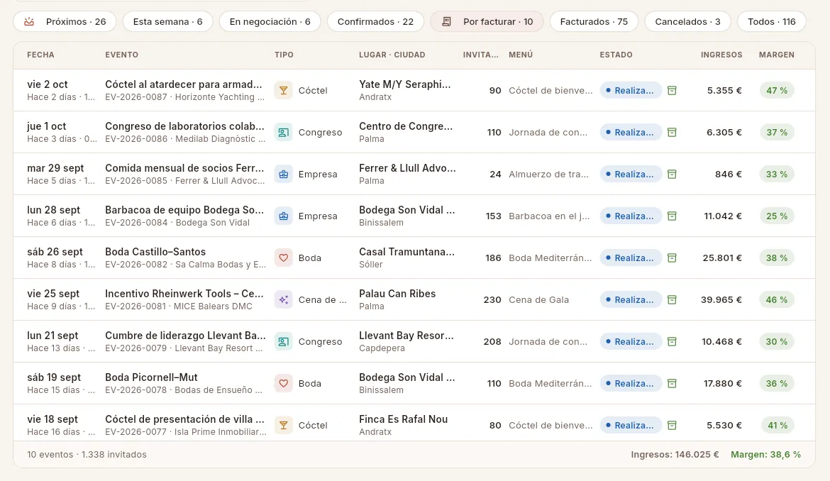830x481 pixels.
Task: Sort by the EVENTO column header
Action: 122,55
